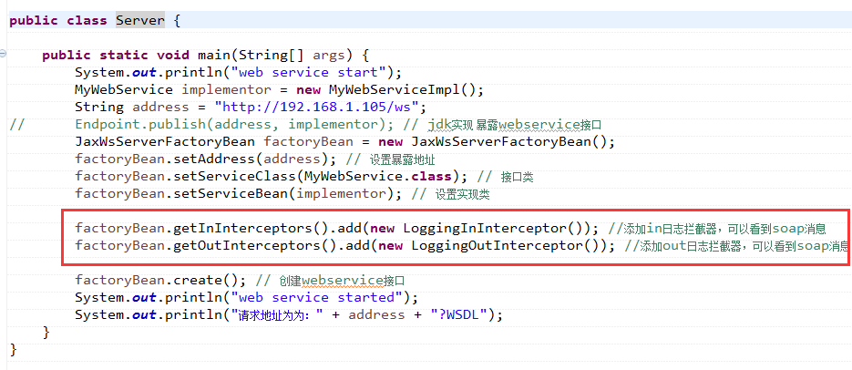Click the "factoryBean.create()" call
The height and width of the screenshot is (370, 852).
coord(157,281)
